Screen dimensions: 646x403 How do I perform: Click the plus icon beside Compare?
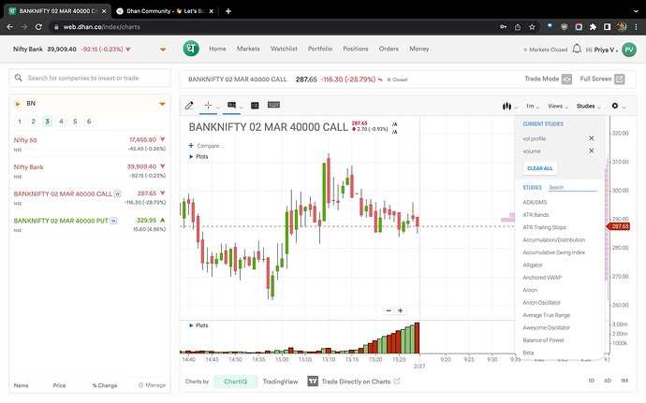(191, 146)
